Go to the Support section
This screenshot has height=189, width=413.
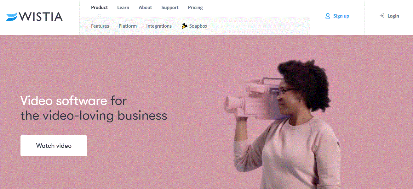pos(170,8)
